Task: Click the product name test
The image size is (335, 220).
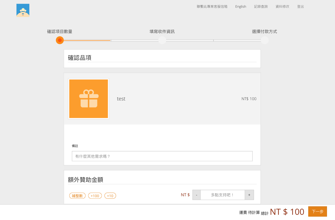Action: pyautogui.click(x=121, y=99)
